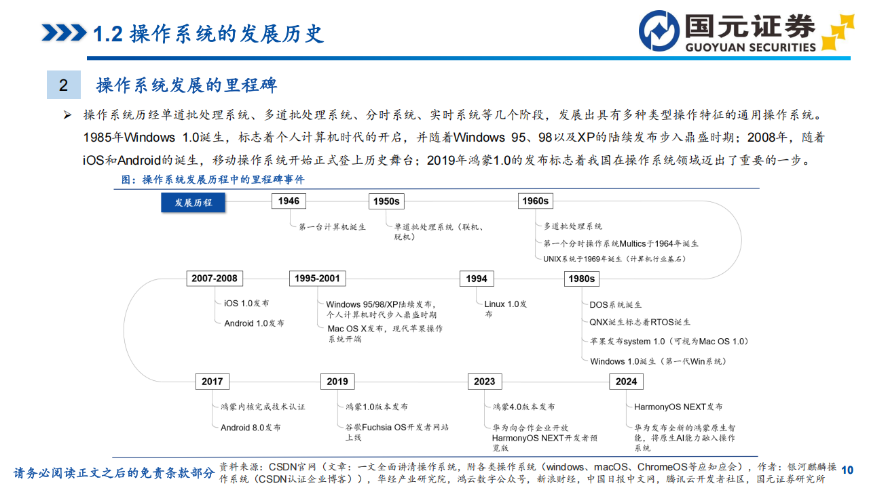Select the 1995-2001 timeline marker
The image size is (869, 488).
[x=317, y=278]
